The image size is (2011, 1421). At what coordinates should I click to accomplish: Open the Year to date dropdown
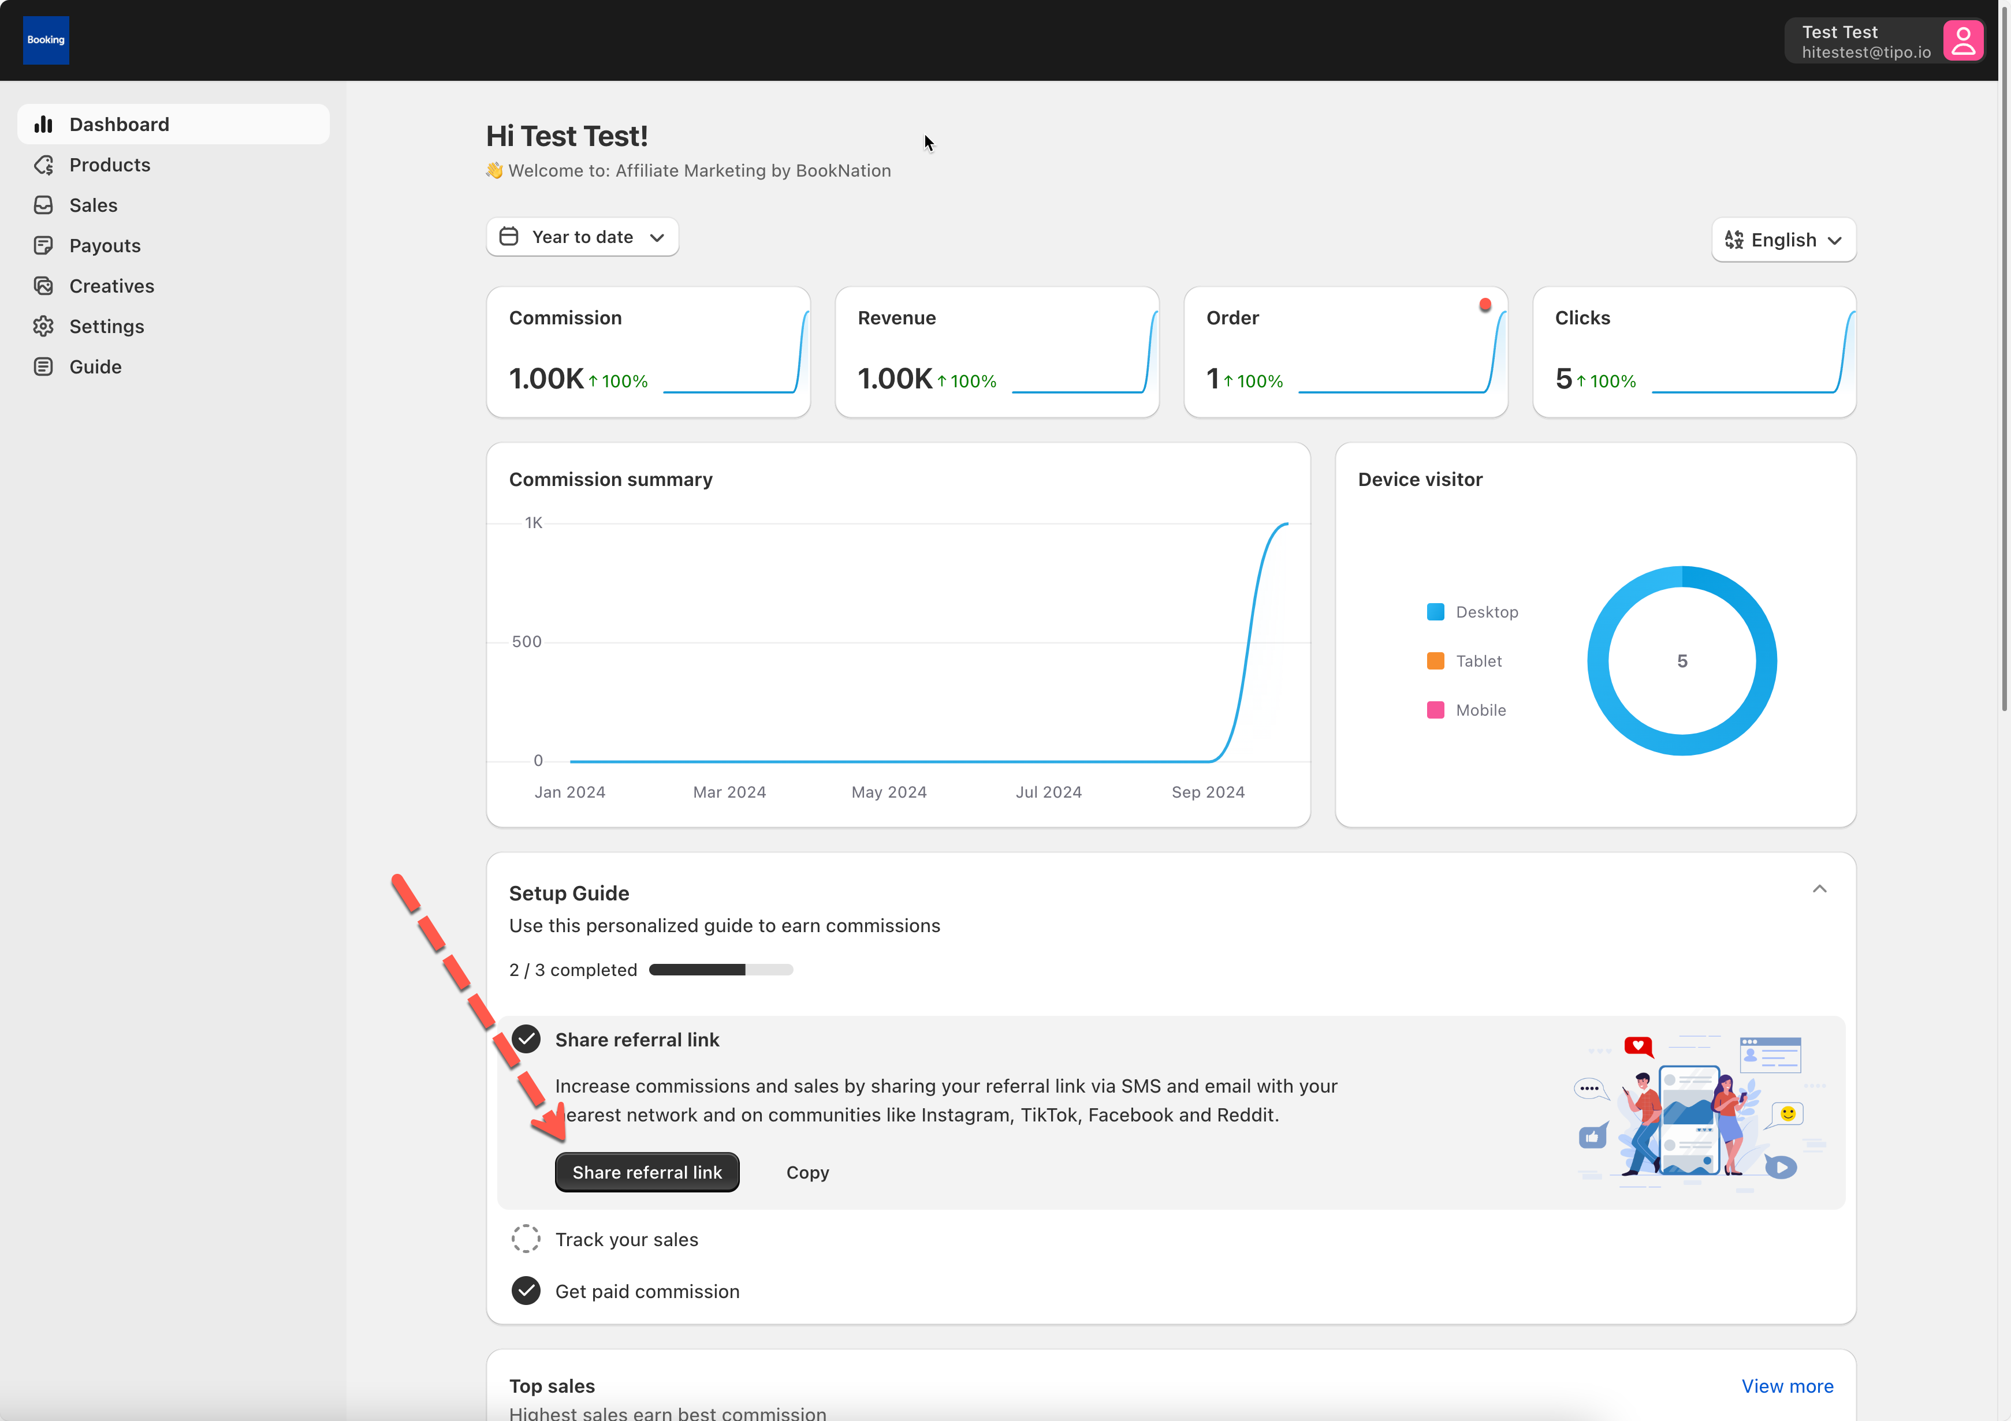pos(583,237)
